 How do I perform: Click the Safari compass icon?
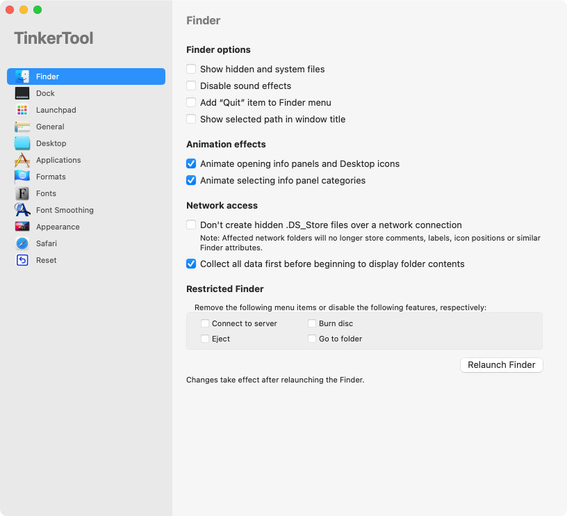pyautogui.click(x=22, y=243)
